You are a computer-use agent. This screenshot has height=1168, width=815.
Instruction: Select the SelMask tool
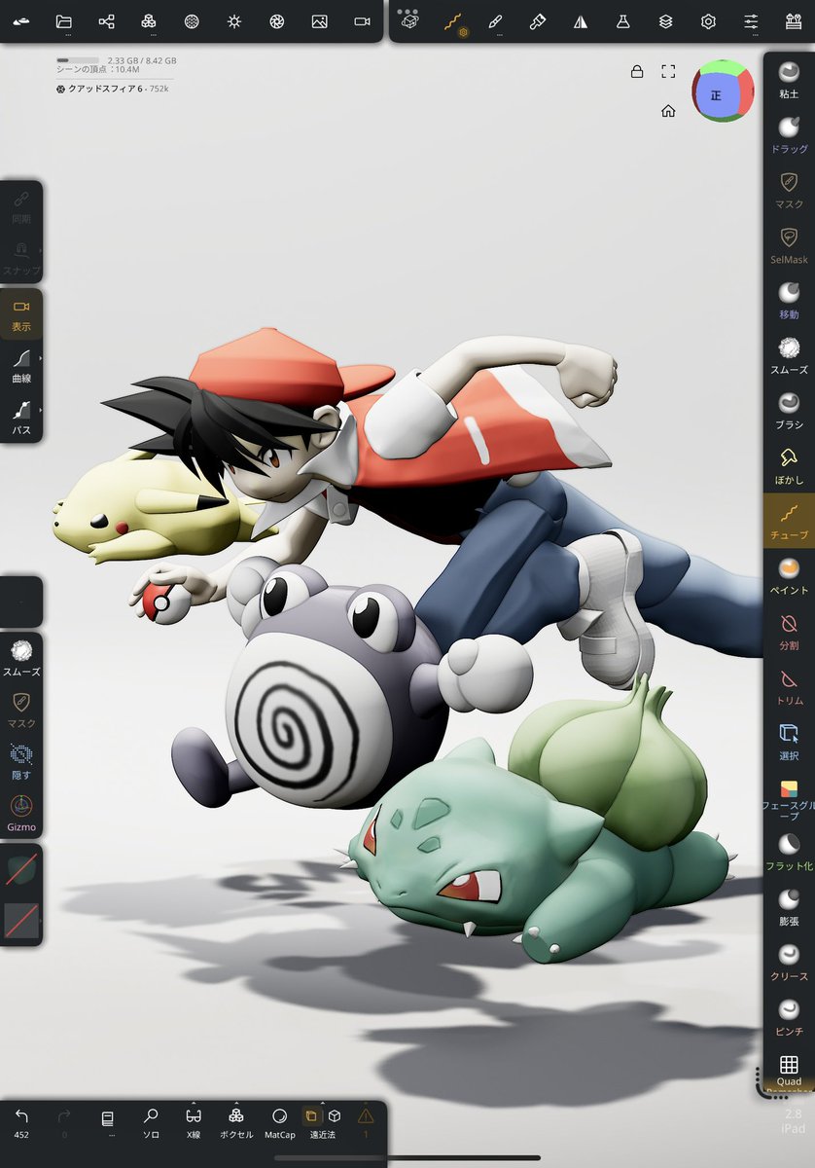[x=789, y=245]
